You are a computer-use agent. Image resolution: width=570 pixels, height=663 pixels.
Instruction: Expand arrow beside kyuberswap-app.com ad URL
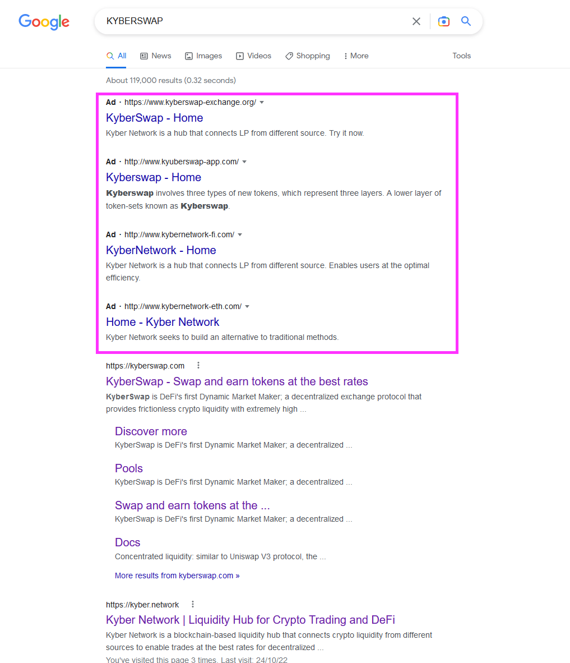[x=244, y=162]
